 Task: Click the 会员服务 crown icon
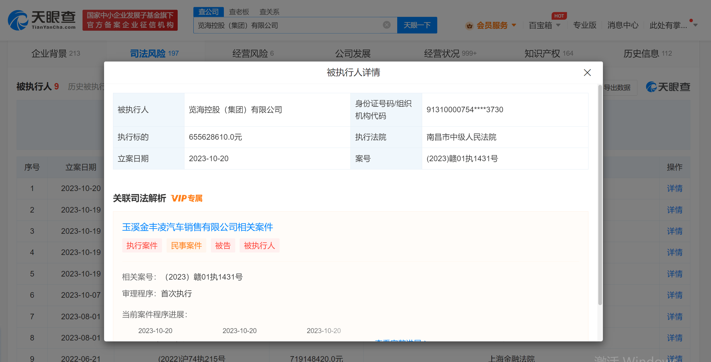coord(469,26)
